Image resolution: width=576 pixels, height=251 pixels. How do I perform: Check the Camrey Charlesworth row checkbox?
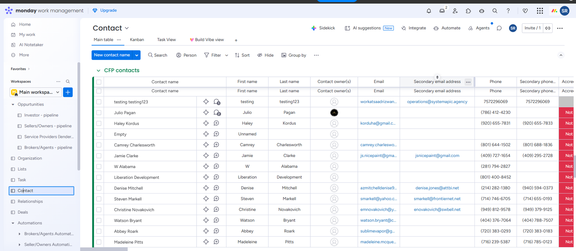(99, 145)
